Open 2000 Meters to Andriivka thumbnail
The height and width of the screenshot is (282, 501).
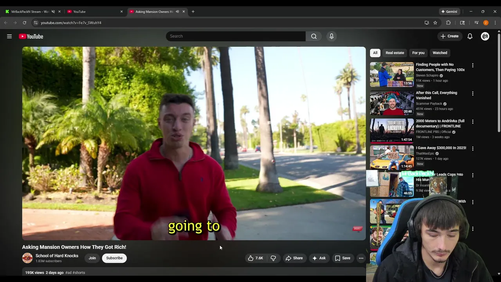pos(392,131)
